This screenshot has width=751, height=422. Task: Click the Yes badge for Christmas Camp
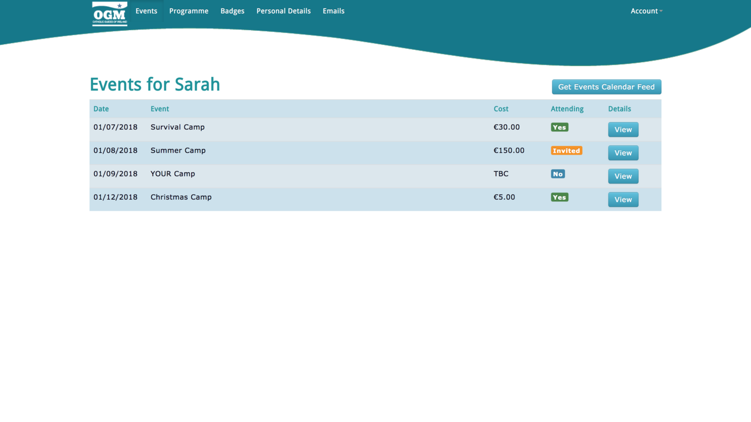click(x=559, y=197)
